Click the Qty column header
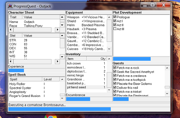 pyautogui.click(x=97, y=59)
